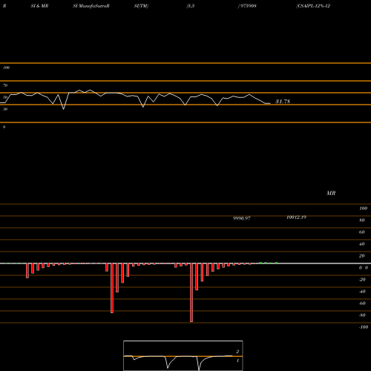This screenshot has width=371, height=371.
Task: Click the "-100" label on MR axis
Action: pyautogui.click(x=364, y=327)
